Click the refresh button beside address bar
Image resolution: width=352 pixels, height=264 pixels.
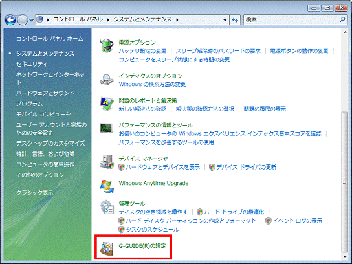pyautogui.click(x=235, y=20)
